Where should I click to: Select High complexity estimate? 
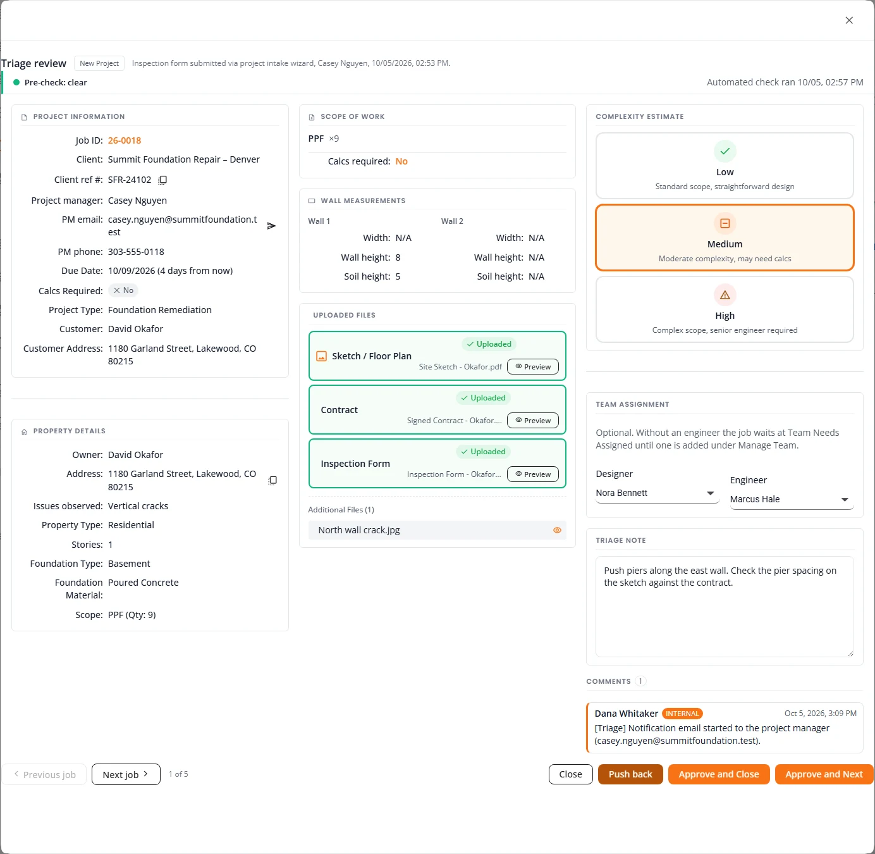(x=725, y=309)
